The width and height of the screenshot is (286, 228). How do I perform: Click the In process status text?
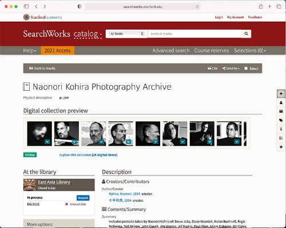(35, 198)
